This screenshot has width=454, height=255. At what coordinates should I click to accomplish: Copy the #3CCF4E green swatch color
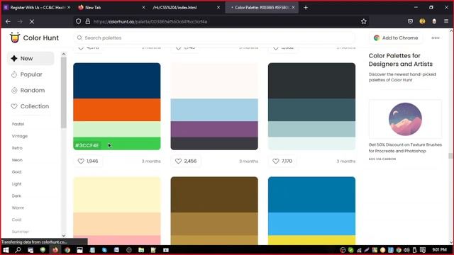pos(116,143)
